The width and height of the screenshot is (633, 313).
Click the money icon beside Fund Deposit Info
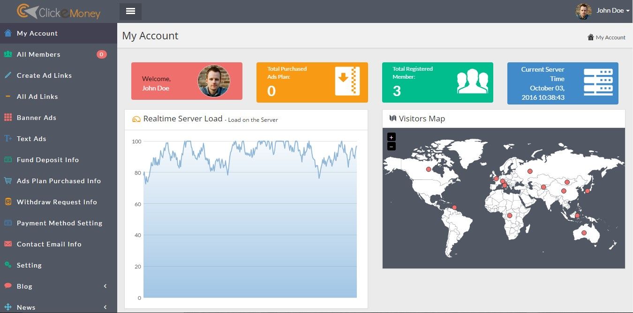pos(8,160)
